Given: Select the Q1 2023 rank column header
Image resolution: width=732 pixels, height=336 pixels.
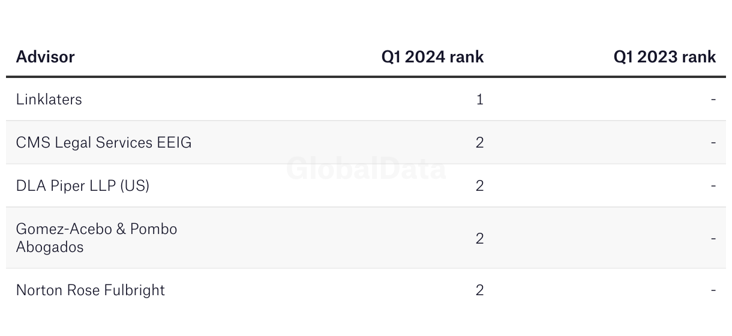Looking at the screenshot, I should click(665, 57).
